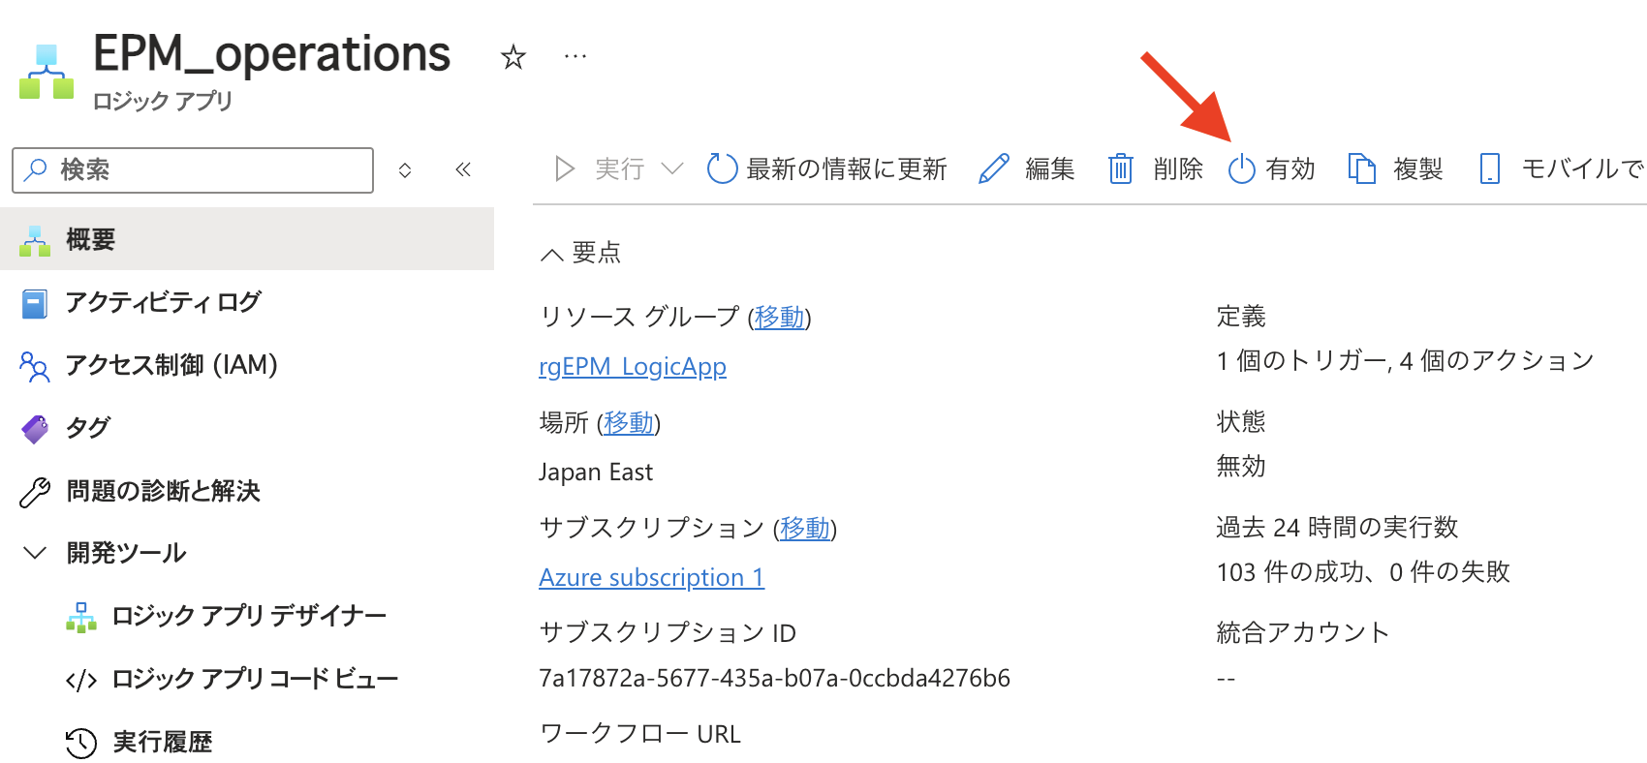Collapse the 開発ツール group

coord(35,553)
